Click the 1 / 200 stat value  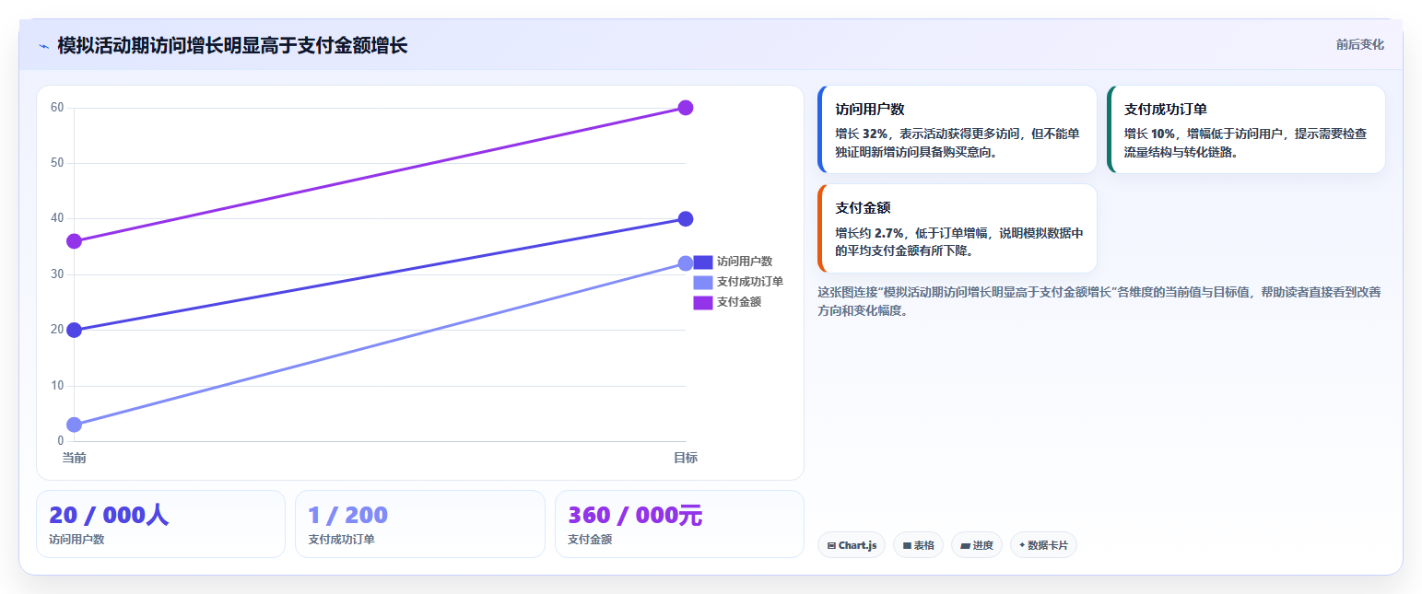coord(347,515)
